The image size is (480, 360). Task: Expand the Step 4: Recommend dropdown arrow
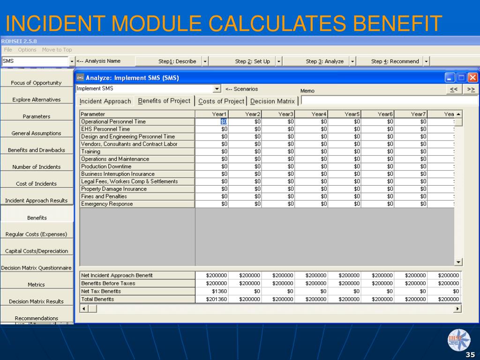pos(427,61)
